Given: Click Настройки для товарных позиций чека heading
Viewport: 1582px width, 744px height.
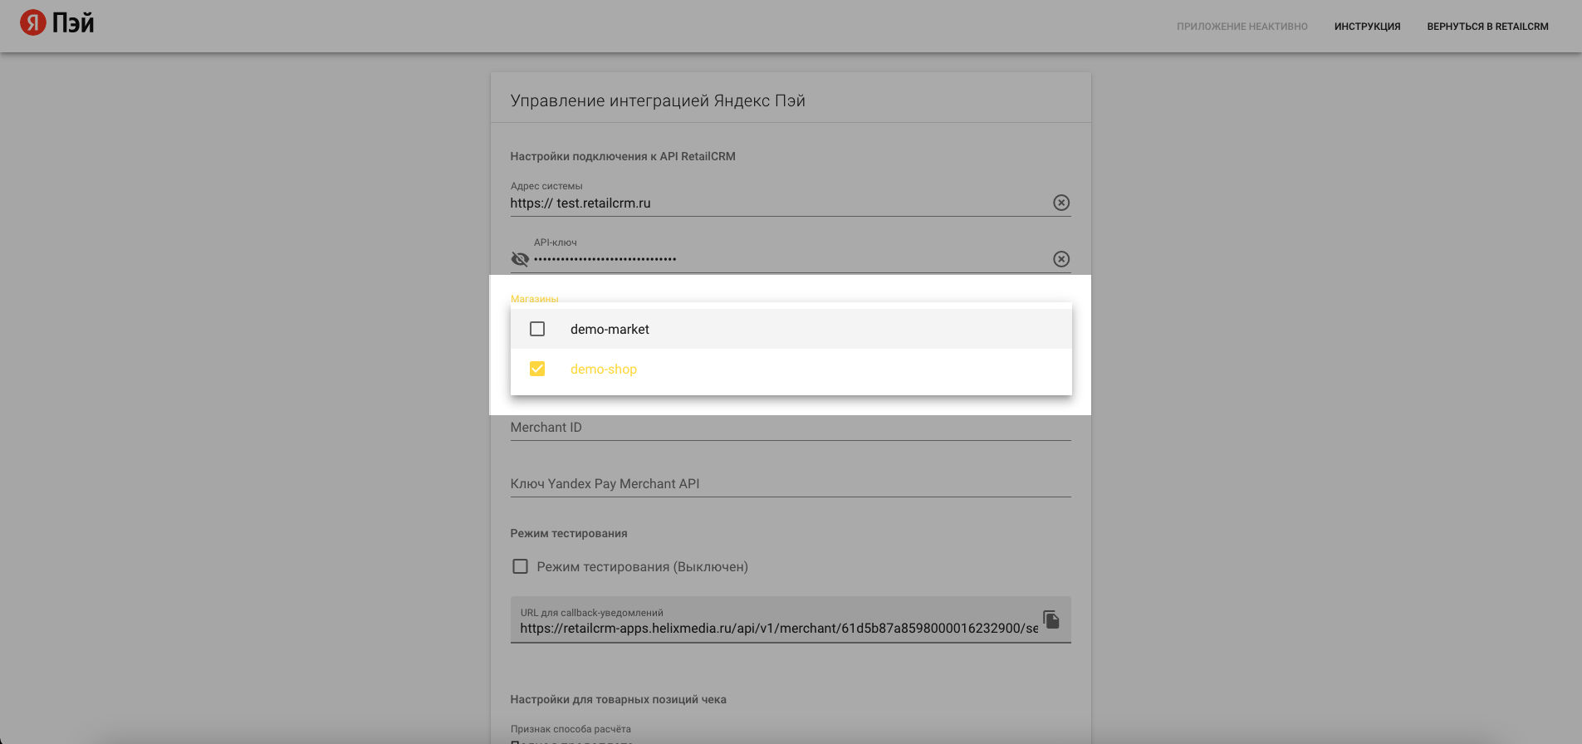Looking at the screenshot, I should (x=619, y=699).
